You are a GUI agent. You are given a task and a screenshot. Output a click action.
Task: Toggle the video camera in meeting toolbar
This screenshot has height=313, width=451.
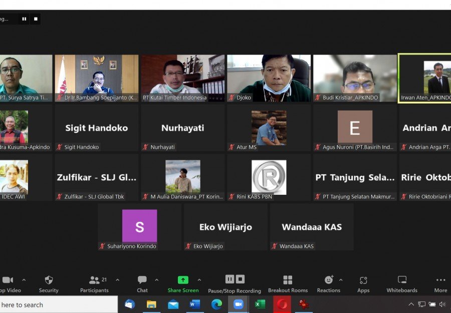[8, 280]
